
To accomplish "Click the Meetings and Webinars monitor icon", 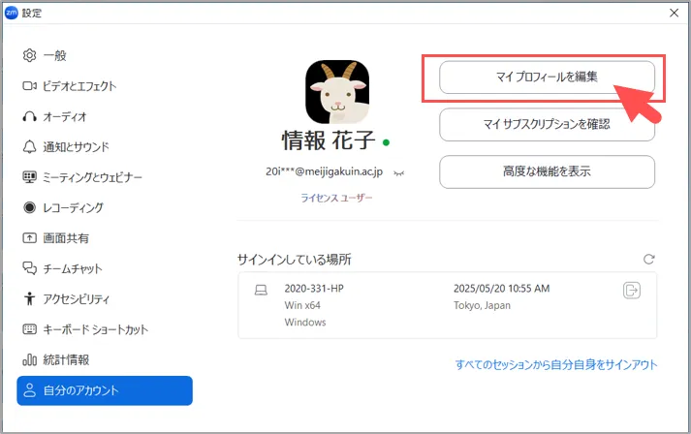I will tap(29, 177).
